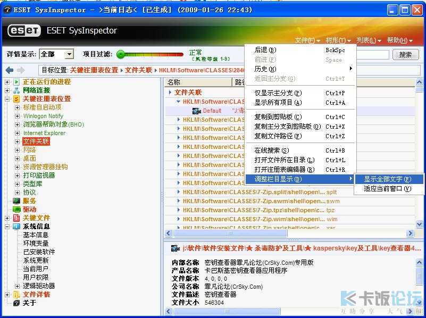Click the title bar application icon

point(7,10)
